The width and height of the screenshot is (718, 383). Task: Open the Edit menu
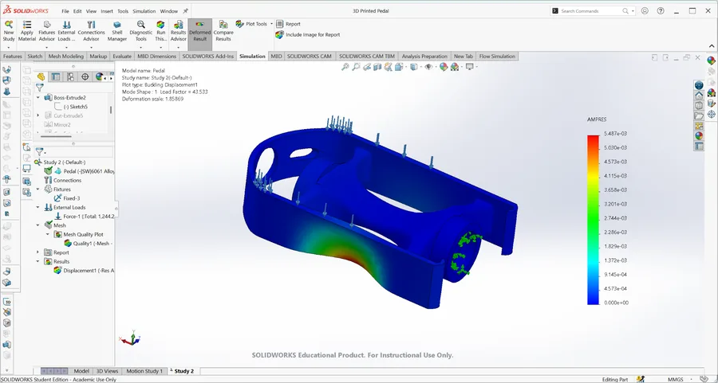pos(77,11)
